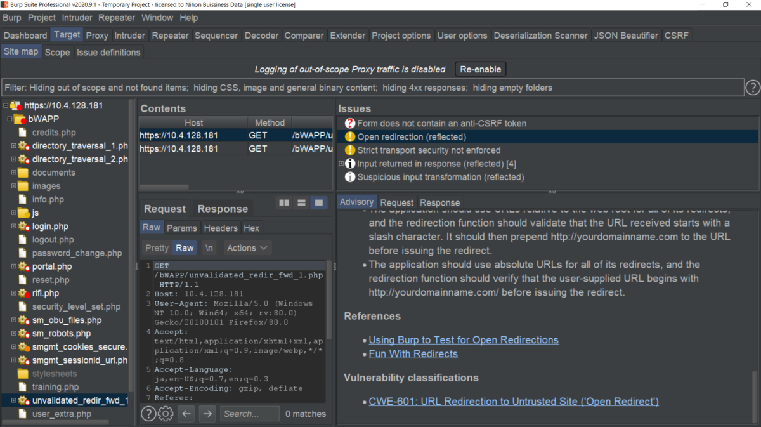Viewport: 761px width, 427px height.
Task: Switch to side-by-side split view layout icon
Action: pyautogui.click(x=284, y=202)
